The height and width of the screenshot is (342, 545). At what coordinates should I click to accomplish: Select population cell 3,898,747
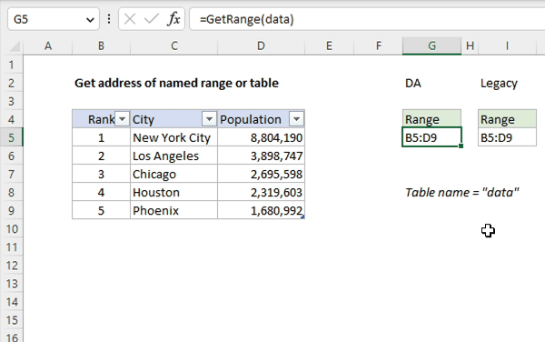pyautogui.click(x=261, y=156)
